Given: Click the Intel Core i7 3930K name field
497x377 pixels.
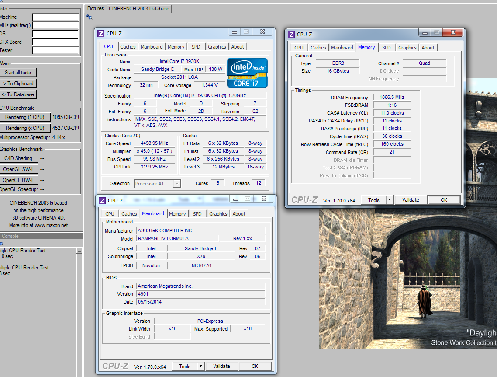Looking at the screenshot, I should click(x=179, y=61).
